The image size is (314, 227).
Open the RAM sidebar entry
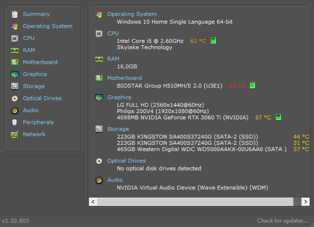coord(29,50)
